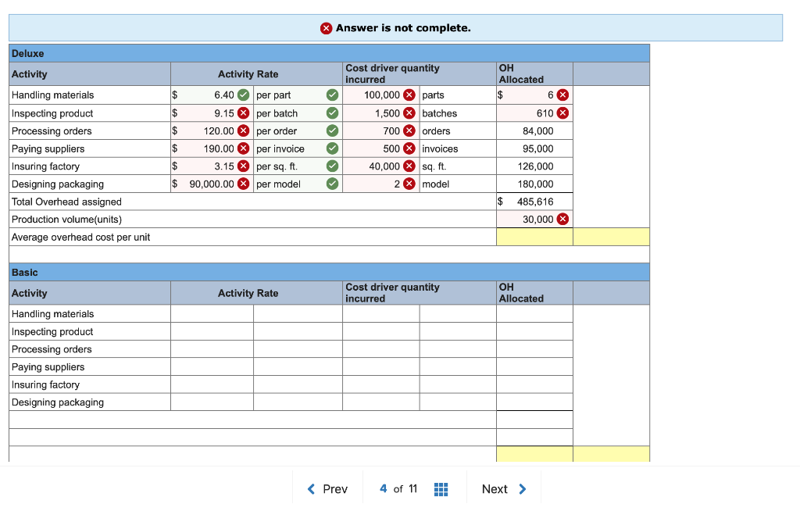Select the 126,000 OH Allocated value
This screenshot has height=511, width=800.
tap(535, 166)
